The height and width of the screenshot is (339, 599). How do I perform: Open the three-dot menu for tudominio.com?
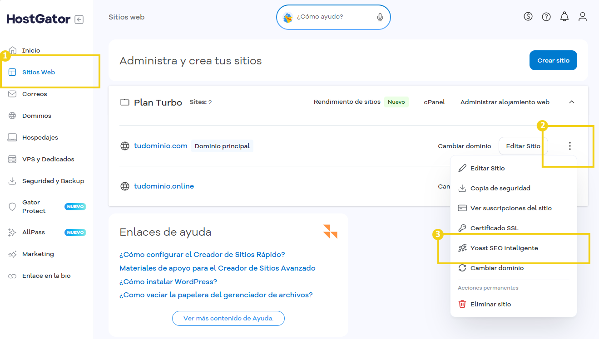(x=569, y=146)
